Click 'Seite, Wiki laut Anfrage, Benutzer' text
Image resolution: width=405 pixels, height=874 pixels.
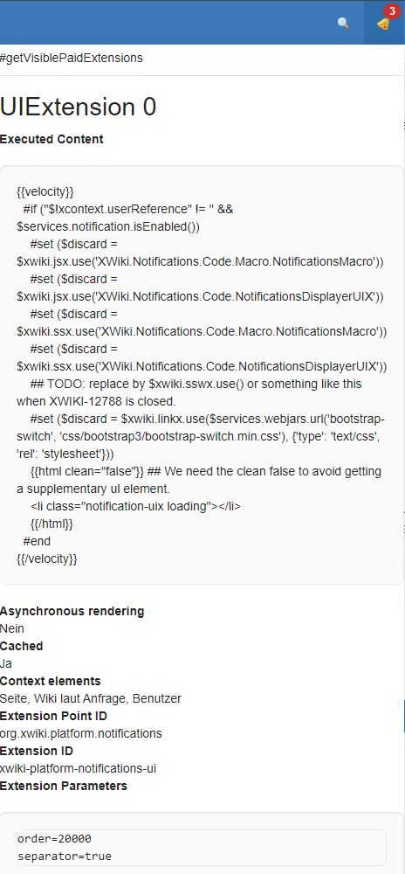[x=91, y=698]
